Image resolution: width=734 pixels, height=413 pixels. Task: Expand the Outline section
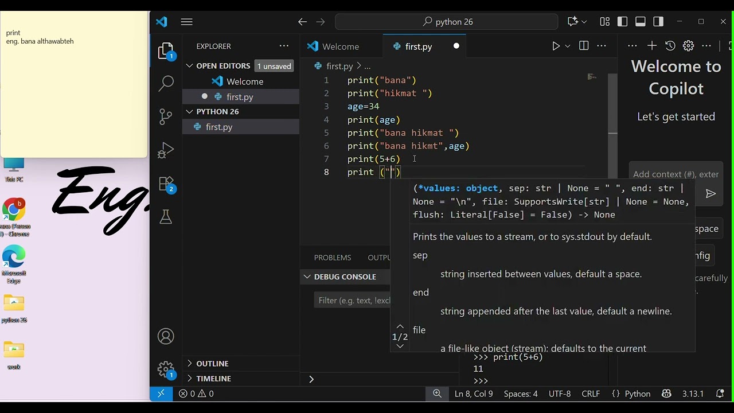click(x=189, y=364)
